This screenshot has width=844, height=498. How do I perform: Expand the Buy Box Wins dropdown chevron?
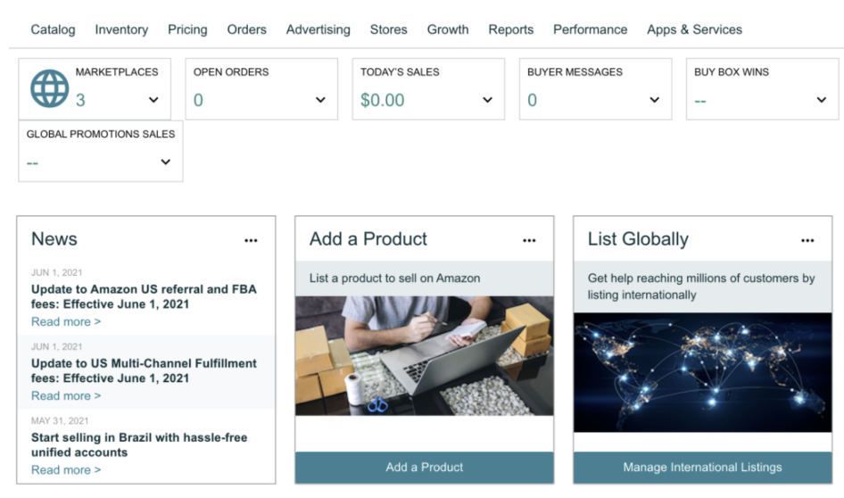[x=821, y=100]
